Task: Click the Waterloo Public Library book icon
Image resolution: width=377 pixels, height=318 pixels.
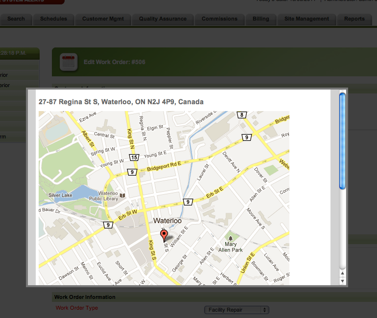Action: coord(122,196)
